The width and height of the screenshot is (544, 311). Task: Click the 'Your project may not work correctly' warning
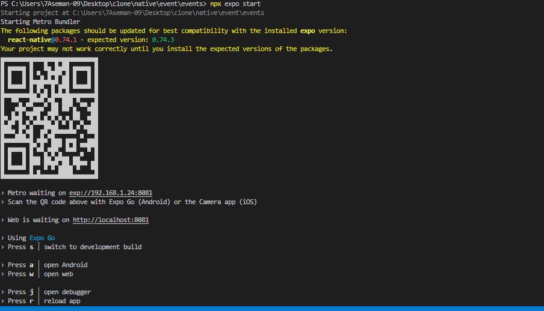coord(167,49)
